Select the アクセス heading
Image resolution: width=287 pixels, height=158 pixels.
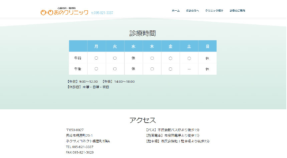(142, 120)
